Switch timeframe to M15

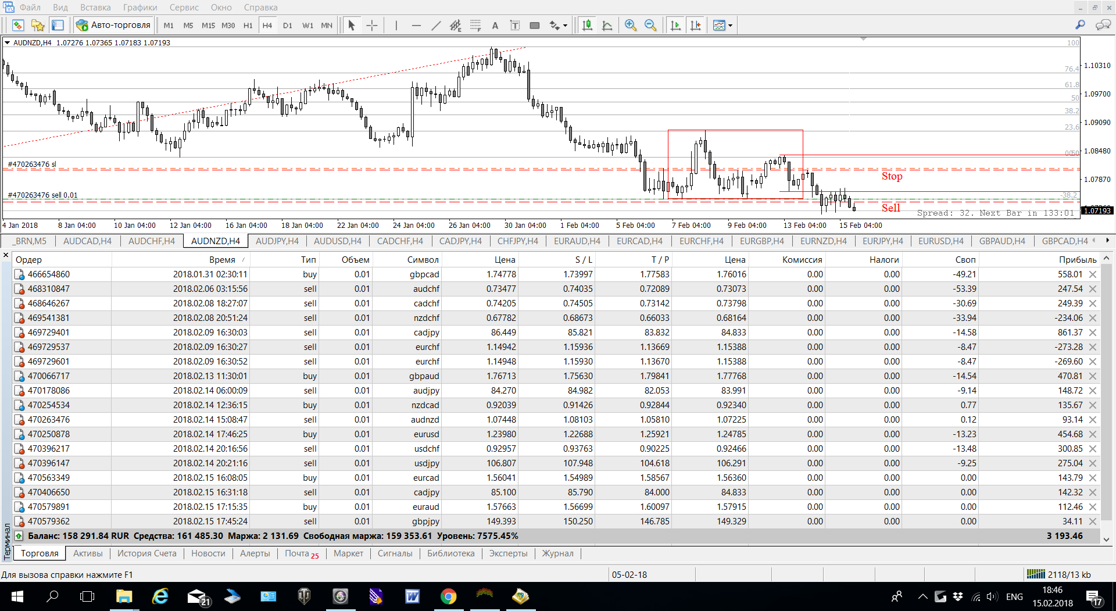[x=208, y=25]
